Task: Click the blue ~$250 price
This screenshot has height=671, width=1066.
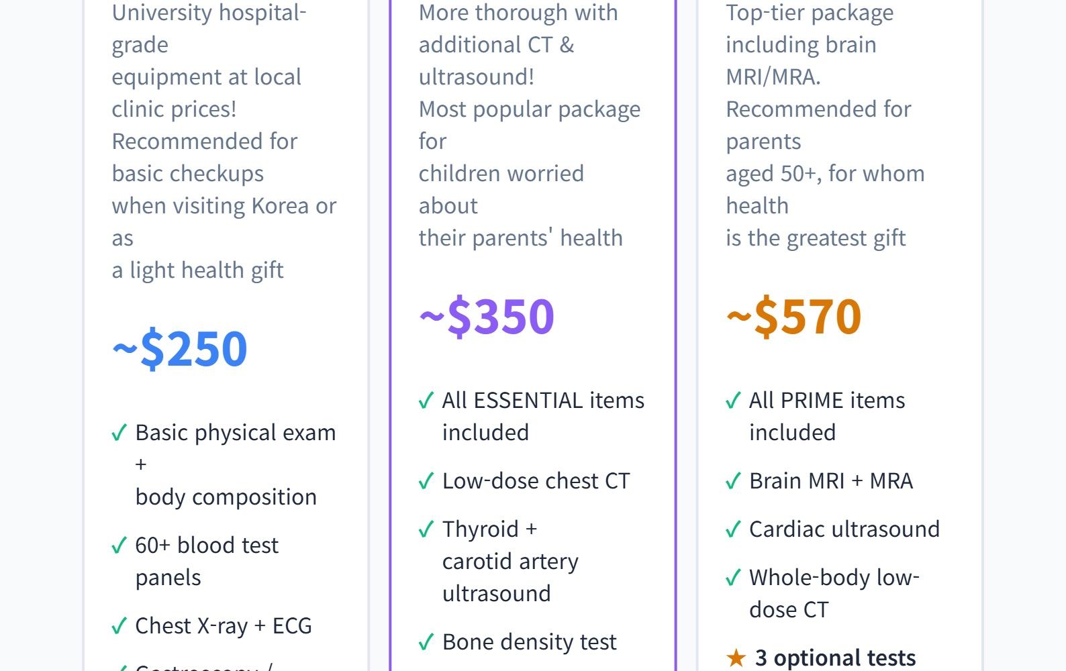Action: [x=180, y=348]
